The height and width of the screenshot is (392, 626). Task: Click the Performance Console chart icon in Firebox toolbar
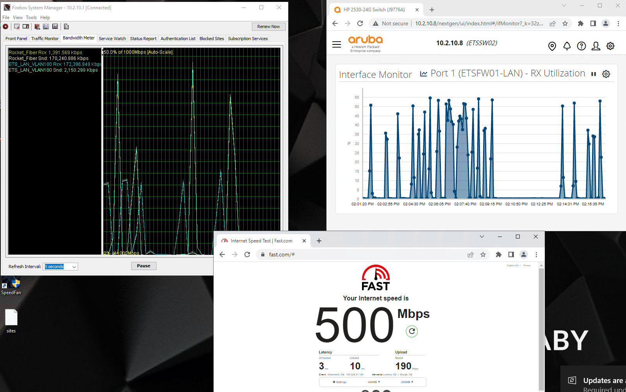click(55, 26)
